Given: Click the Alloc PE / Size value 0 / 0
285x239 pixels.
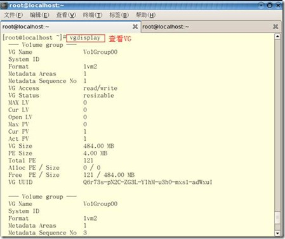Looking at the screenshot, I should point(92,167).
